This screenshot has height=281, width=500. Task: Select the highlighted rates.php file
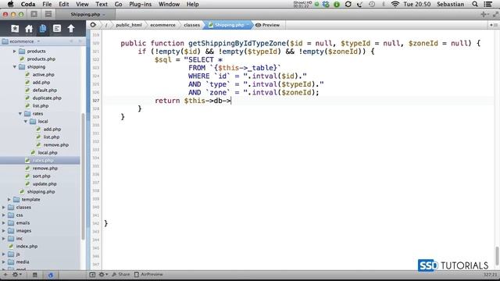coord(40,160)
